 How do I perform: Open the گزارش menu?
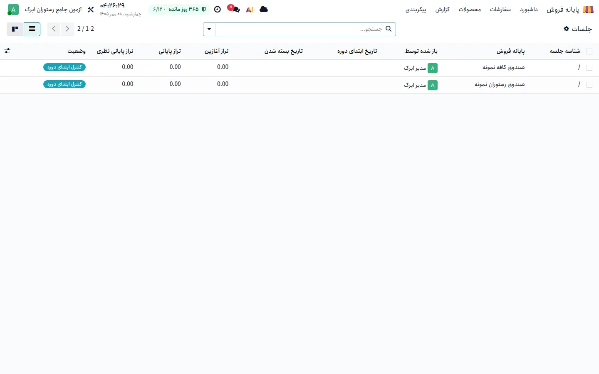coord(443,9)
